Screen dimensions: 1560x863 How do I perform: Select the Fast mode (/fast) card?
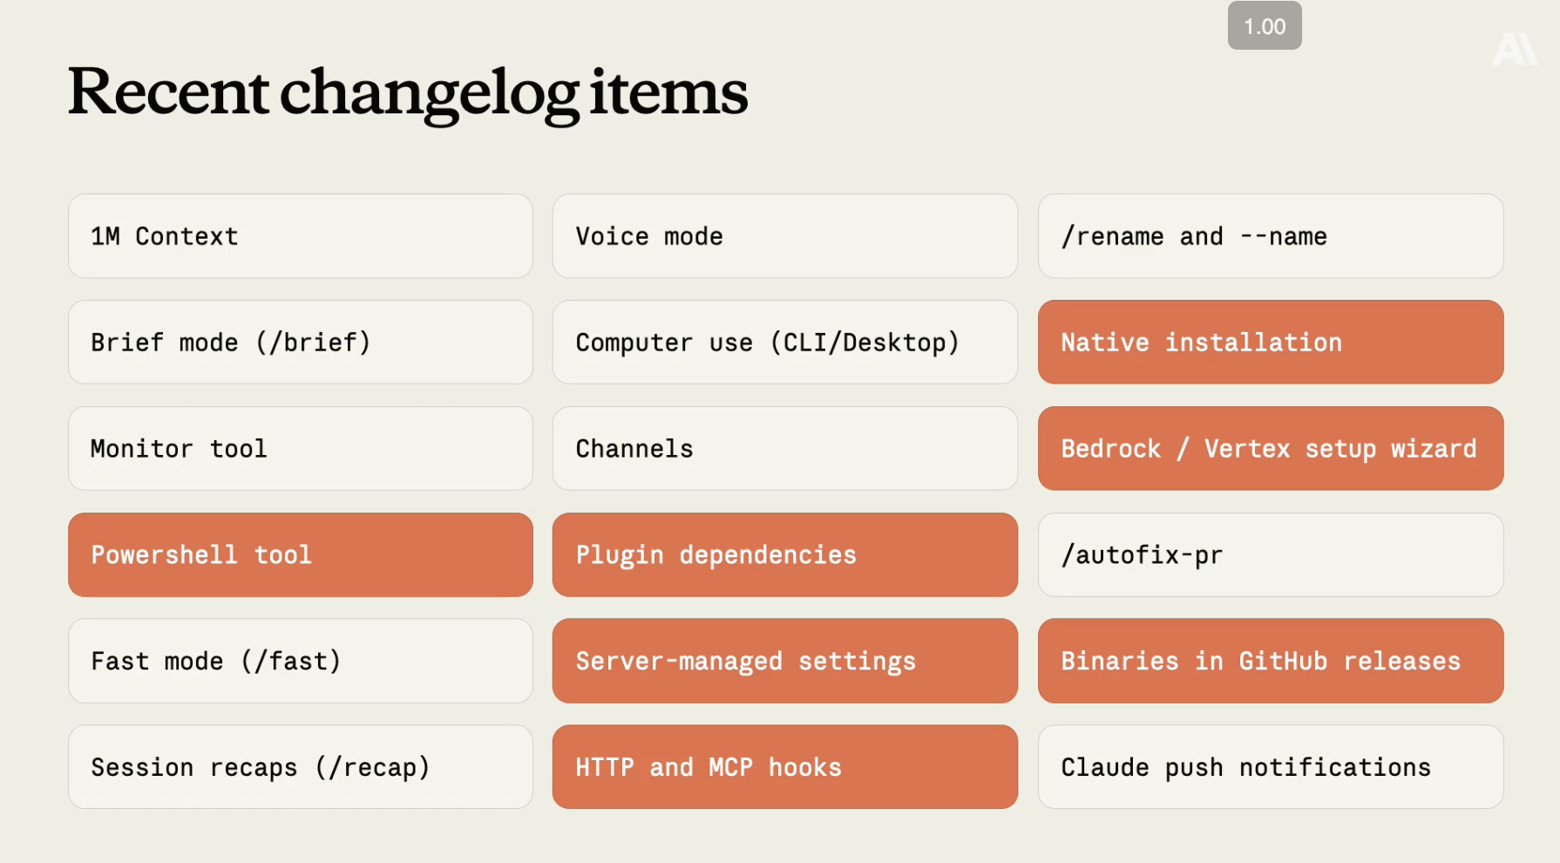(x=301, y=661)
